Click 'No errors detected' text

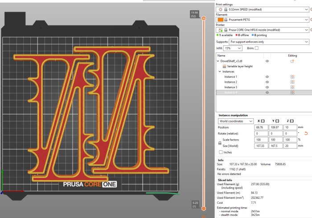229,174
